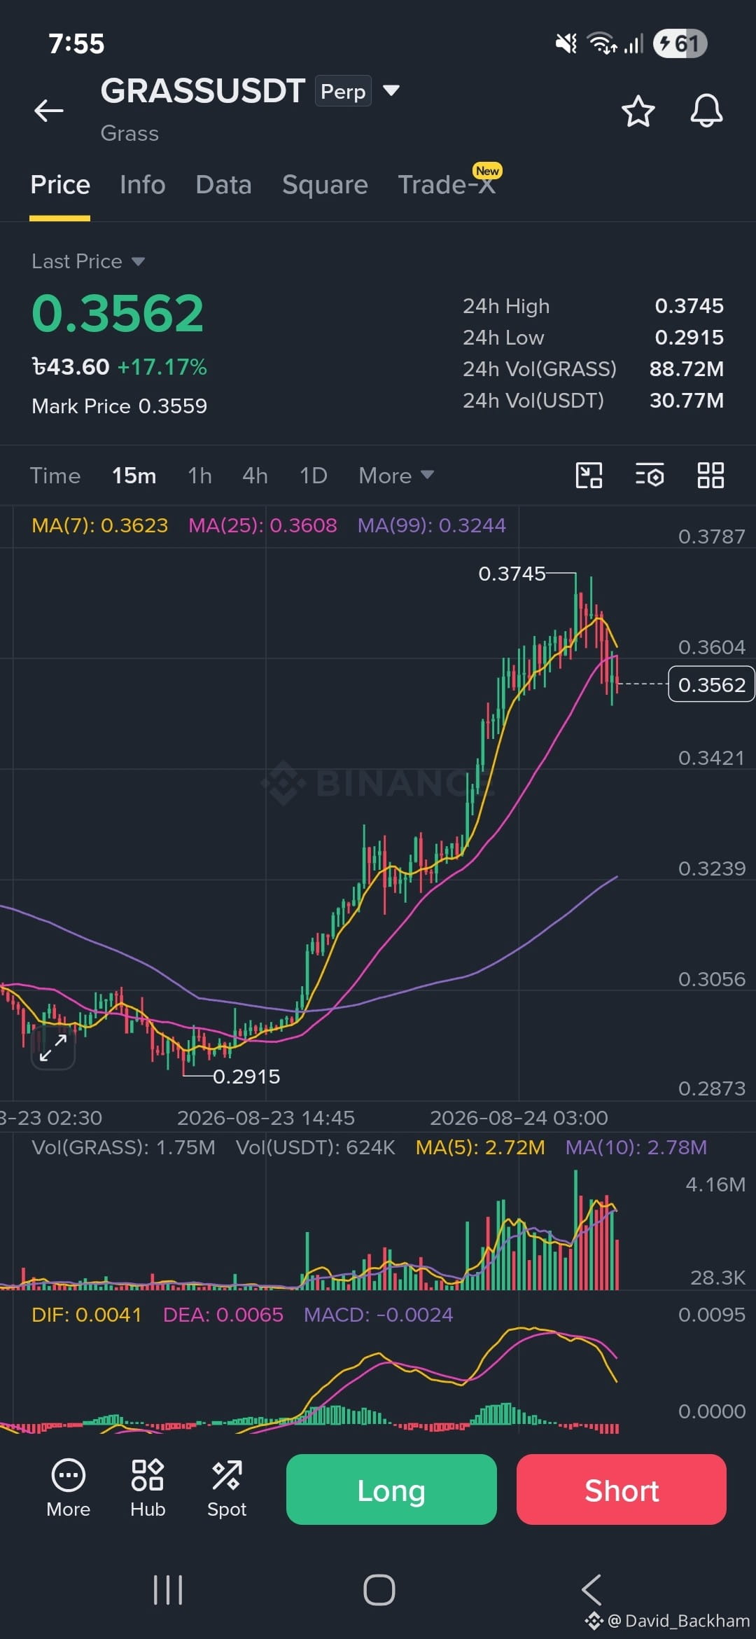Select the 15m interval
Screen dimensions: 756x1639
point(134,476)
